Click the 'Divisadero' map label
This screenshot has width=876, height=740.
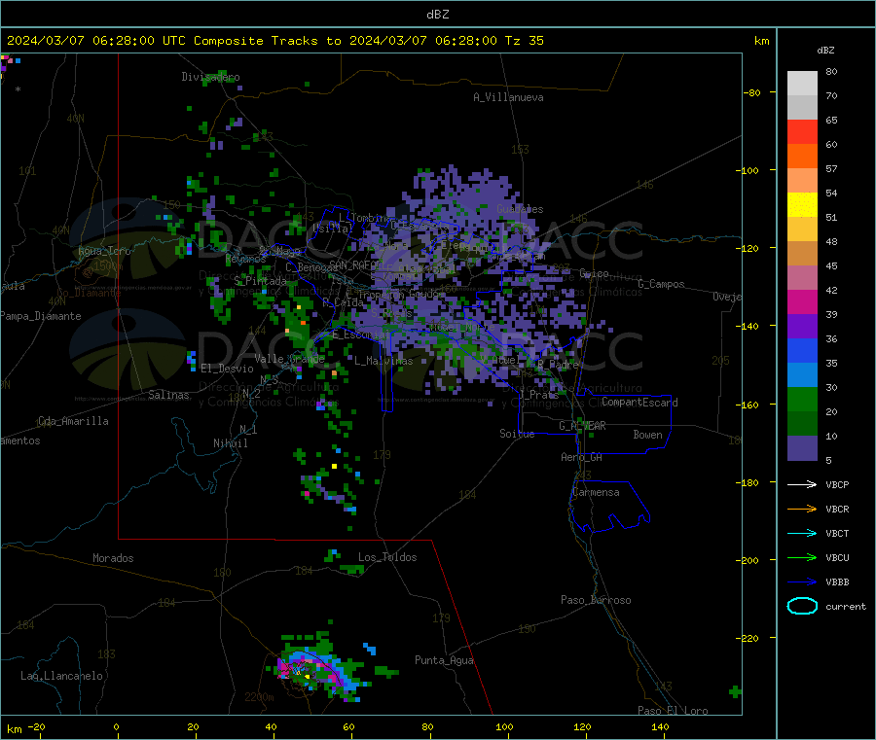tap(210, 77)
